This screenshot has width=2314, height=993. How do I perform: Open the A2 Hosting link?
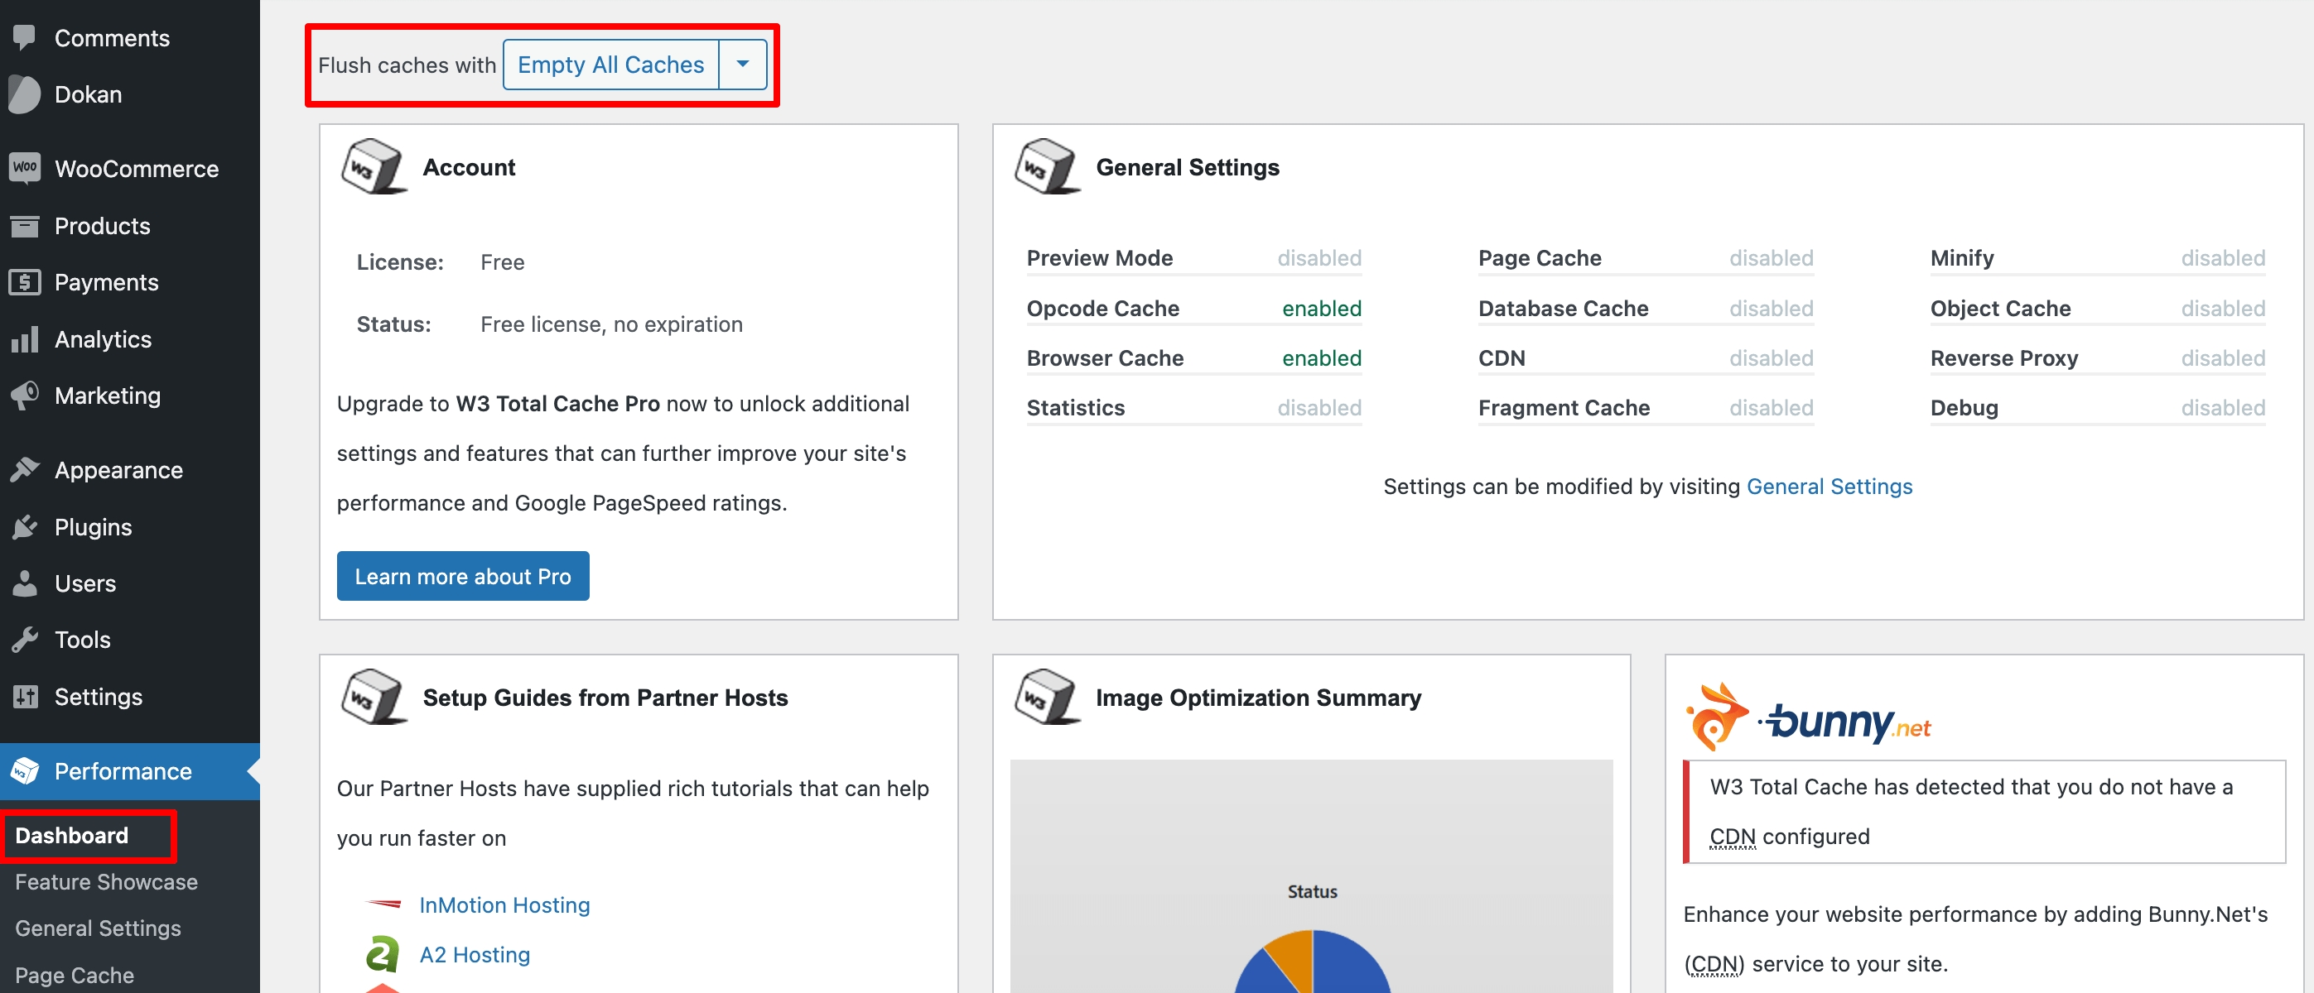tap(475, 954)
